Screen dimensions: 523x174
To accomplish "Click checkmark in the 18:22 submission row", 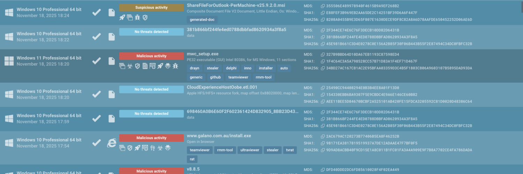I will coord(97,37).
